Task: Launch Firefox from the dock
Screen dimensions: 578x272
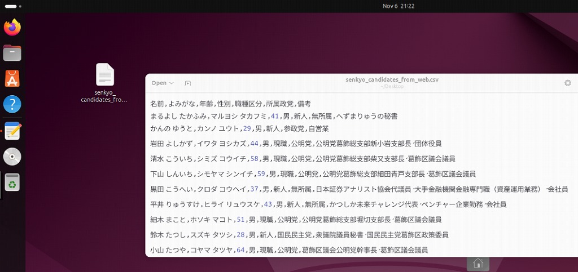Action: 12,27
